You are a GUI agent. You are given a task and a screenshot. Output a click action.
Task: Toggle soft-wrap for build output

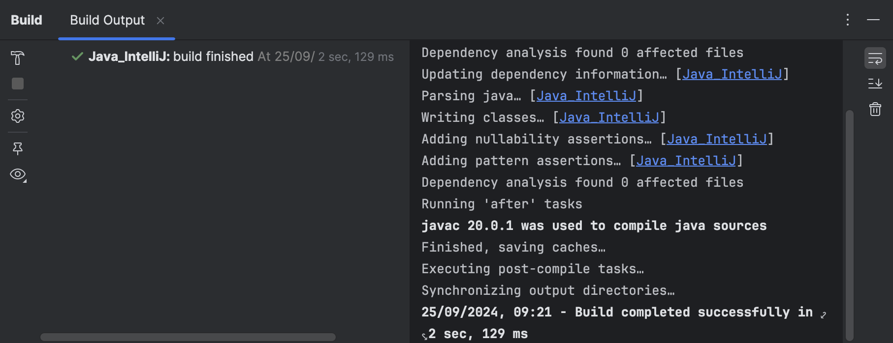875,58
